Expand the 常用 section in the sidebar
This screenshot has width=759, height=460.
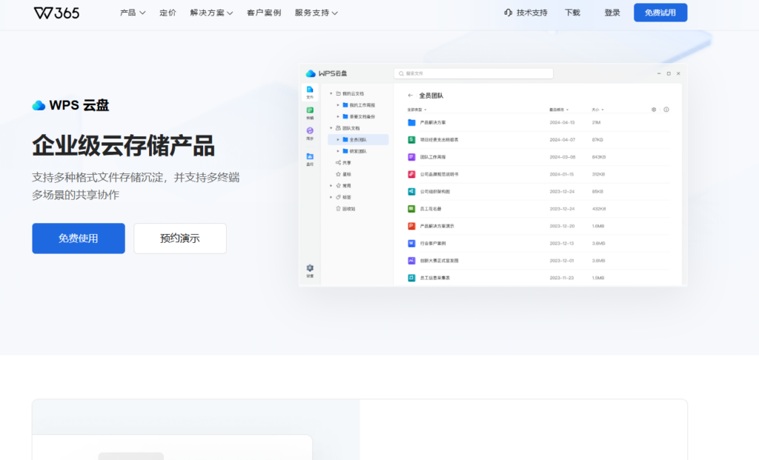tap(331, 186)
